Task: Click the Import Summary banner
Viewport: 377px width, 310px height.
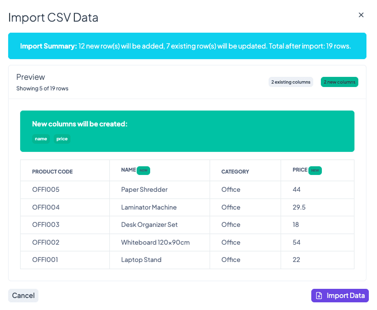Action: [x=187, y=46]
